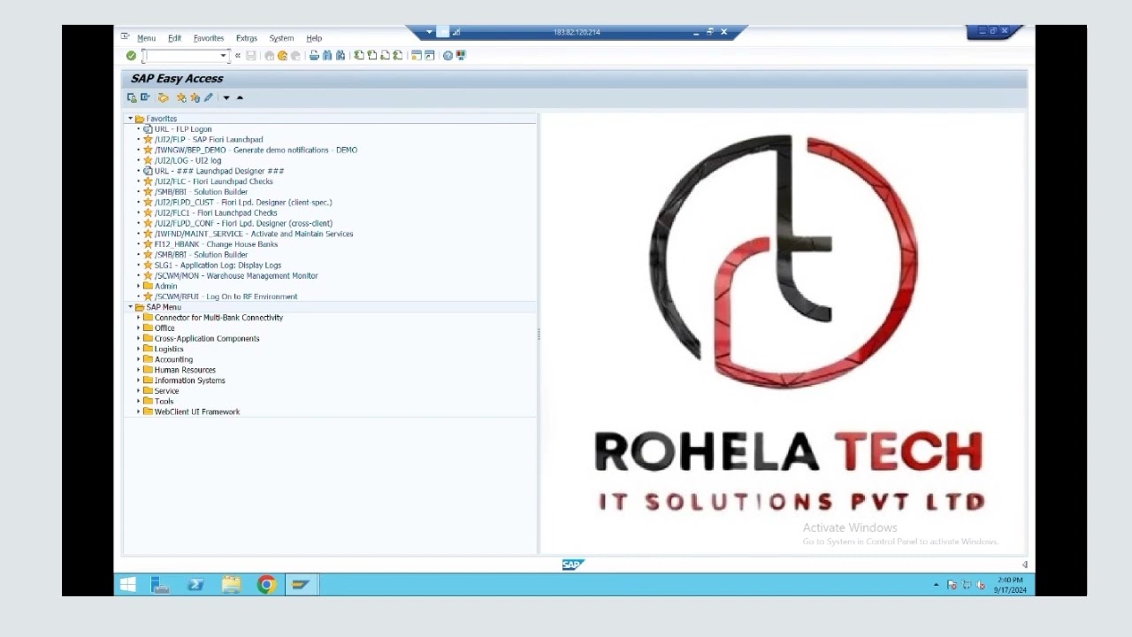
Task: Open the Favorites menu
Action: pyautogui.click(x=209, y=38)
